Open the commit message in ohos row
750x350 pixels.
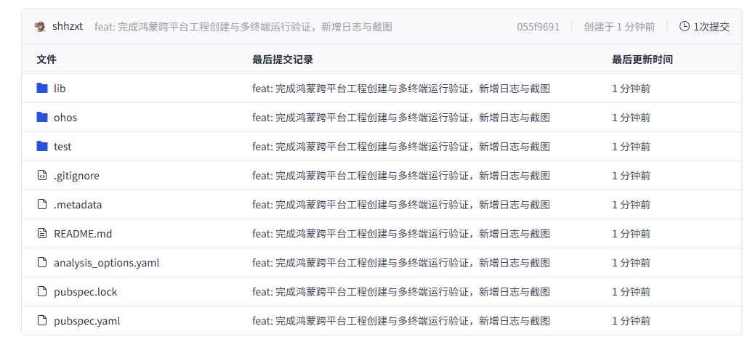[x=401, y=118]
